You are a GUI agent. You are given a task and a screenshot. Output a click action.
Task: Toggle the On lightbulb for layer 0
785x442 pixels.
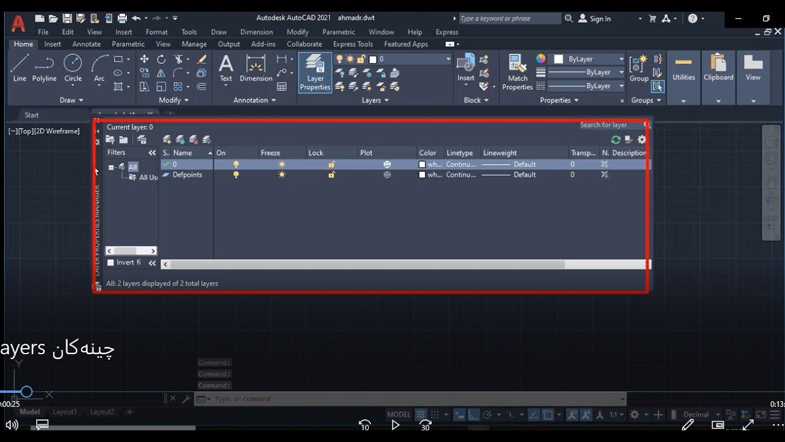click(236, 165)
